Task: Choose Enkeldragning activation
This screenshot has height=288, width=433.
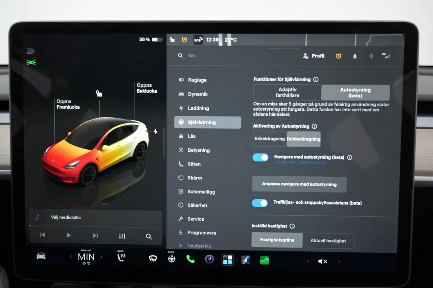Action: pyautogui.click(x=270, y=139)
